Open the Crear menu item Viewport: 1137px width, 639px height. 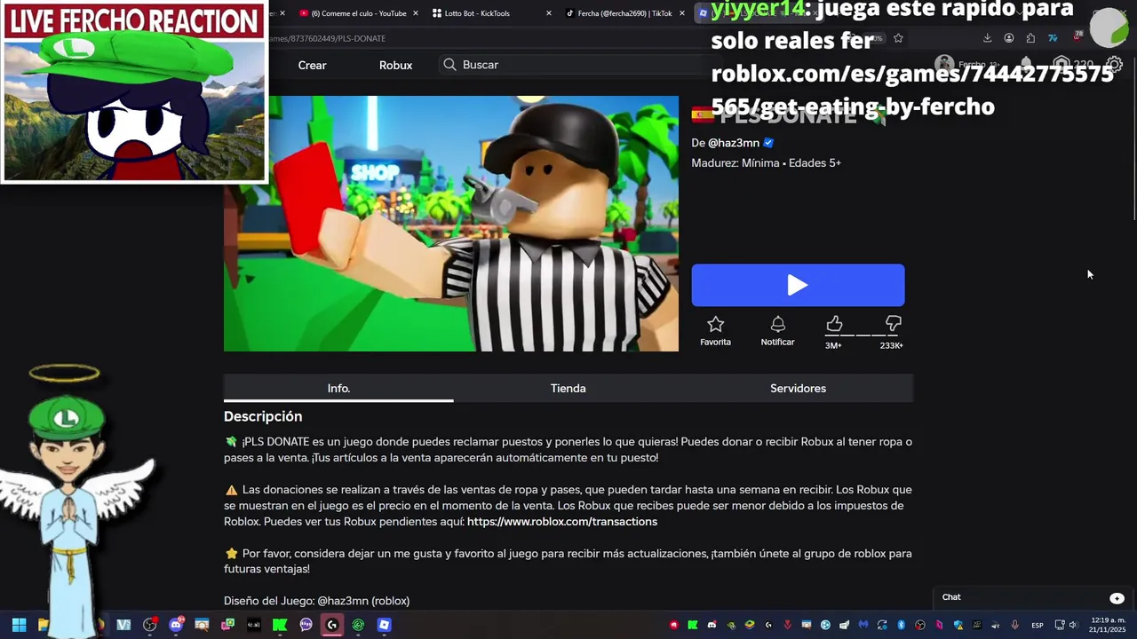point(312,65)
